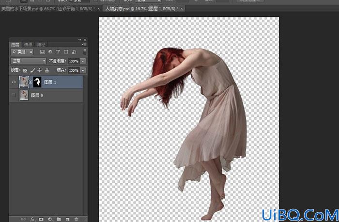Close the 美丽的水下场景.psd document tab

99,9
